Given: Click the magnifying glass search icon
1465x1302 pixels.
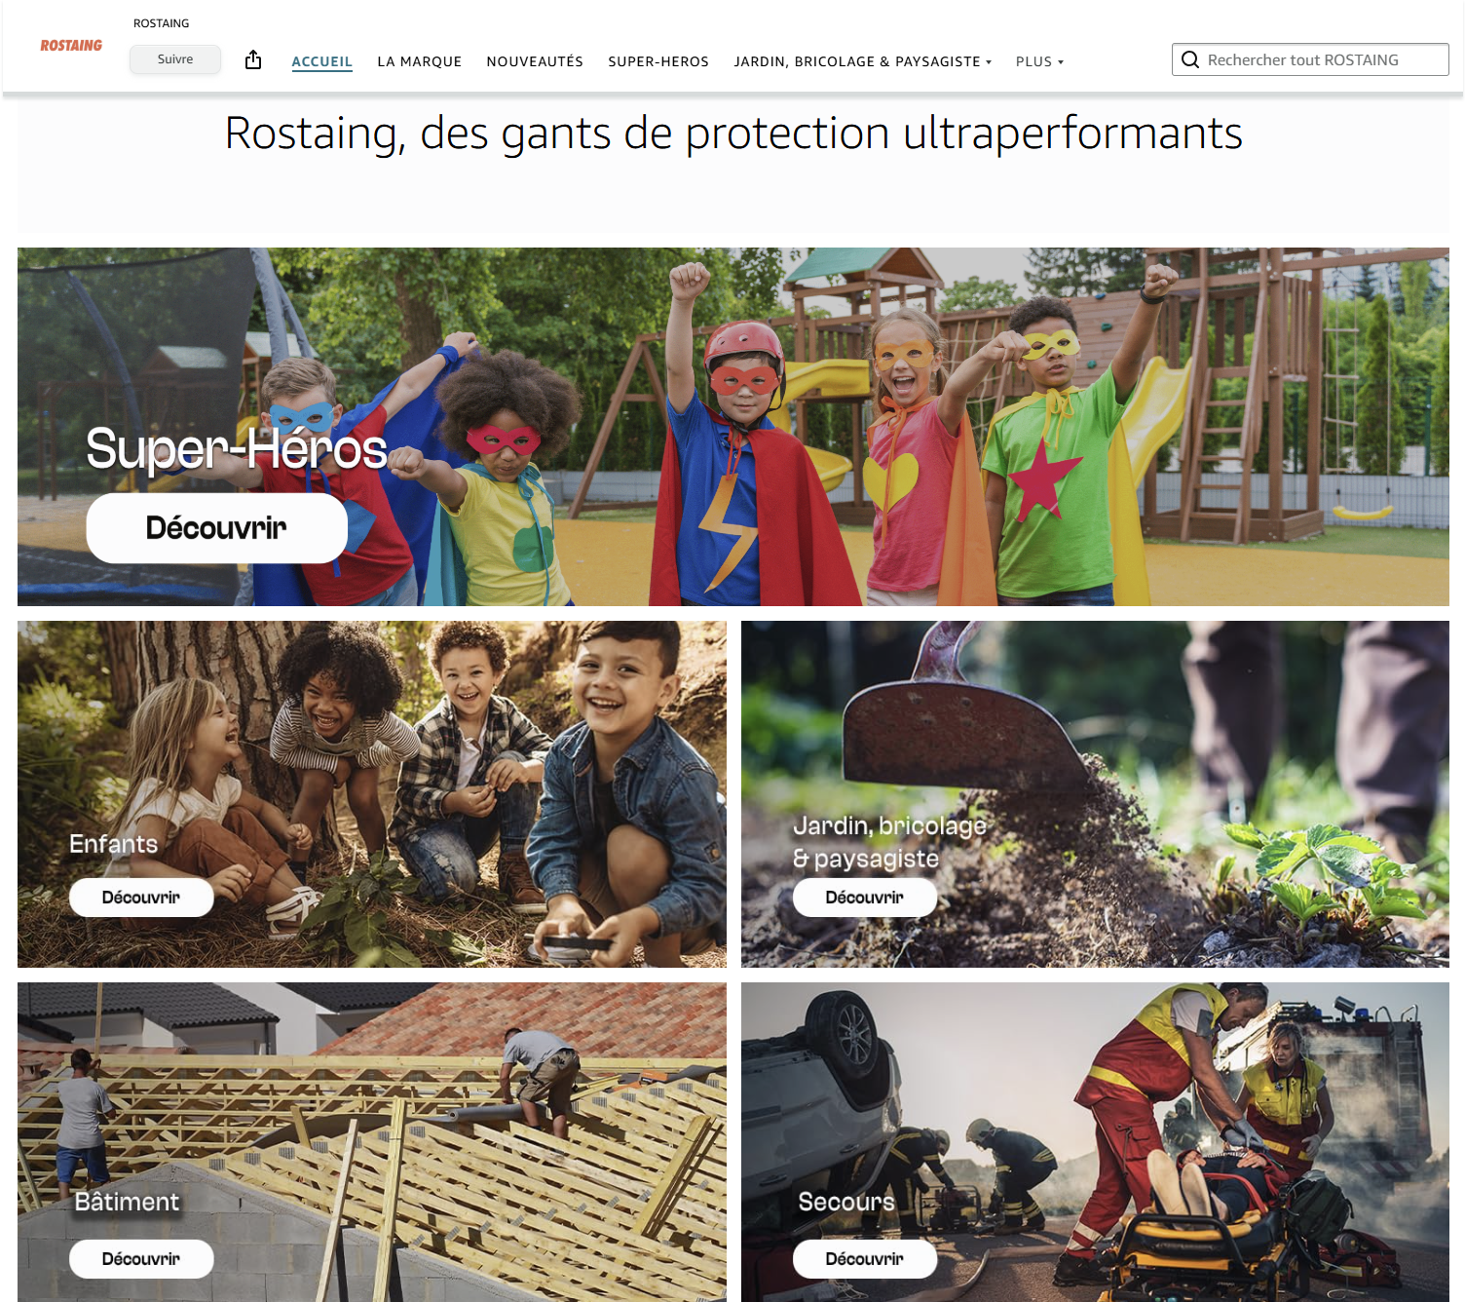Looking at the screenshot, I should 1190,60.
